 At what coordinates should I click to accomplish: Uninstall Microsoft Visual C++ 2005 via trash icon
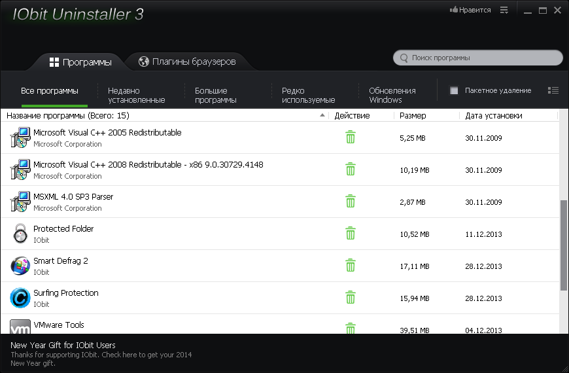click(x=350, y=137)
